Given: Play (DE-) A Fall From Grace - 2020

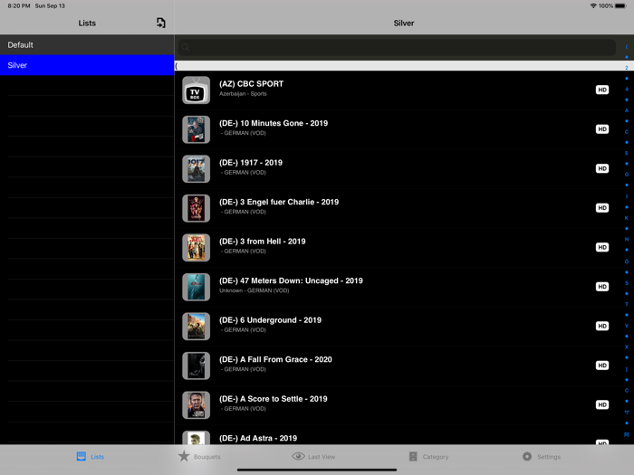Looking at the screenshot, I should pyautogui.click(x=399, y=366).
